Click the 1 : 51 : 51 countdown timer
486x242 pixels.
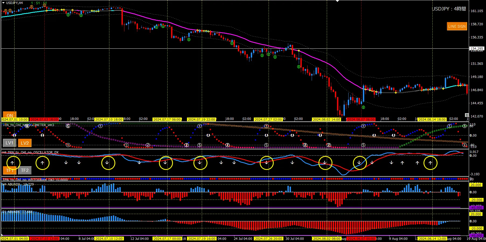39,3
